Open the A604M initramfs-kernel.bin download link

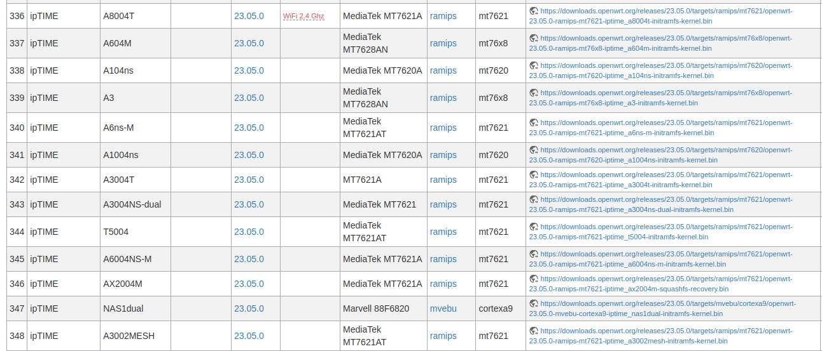661,43
